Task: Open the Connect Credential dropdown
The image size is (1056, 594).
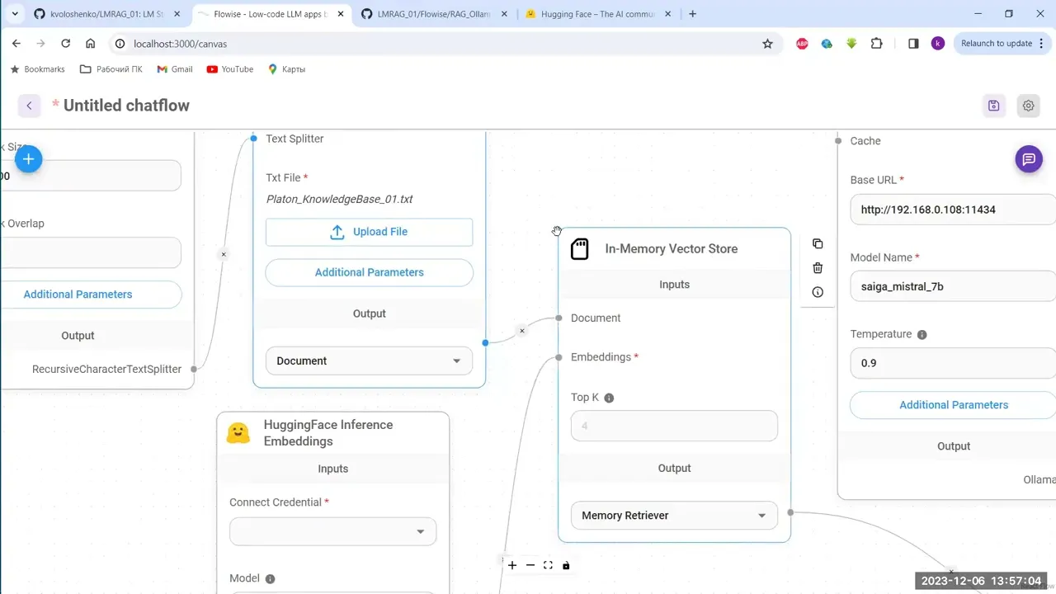Action: click(x=332, y=531)
